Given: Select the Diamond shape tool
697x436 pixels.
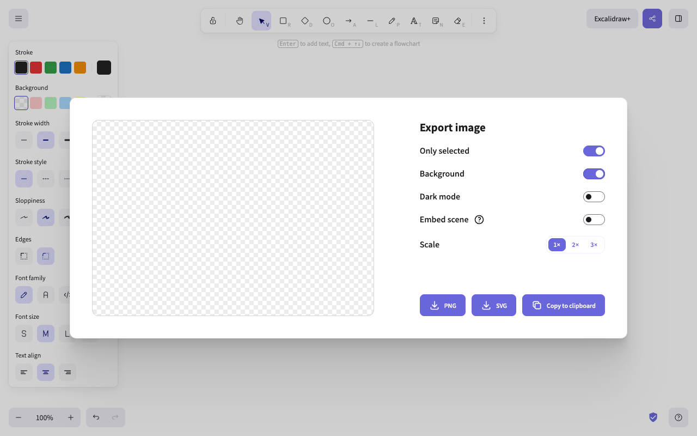Looking at the screenshot, I should (x=305, y=21).
